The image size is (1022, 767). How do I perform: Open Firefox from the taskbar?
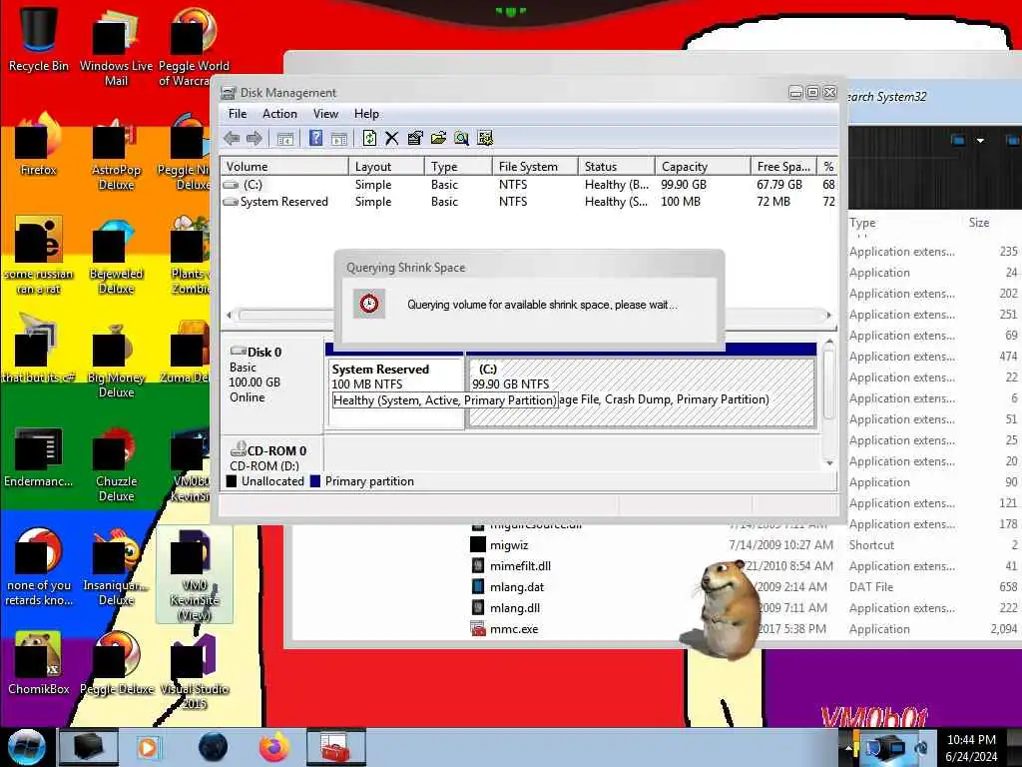[274, 747]
